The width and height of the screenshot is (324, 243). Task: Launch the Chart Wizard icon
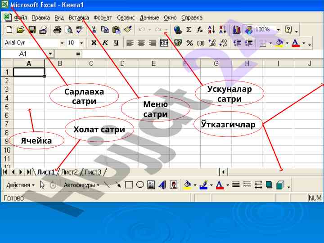tap(237, 30)
